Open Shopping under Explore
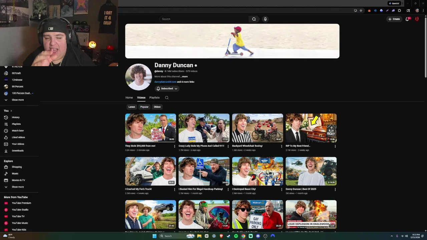 (17, 167)
